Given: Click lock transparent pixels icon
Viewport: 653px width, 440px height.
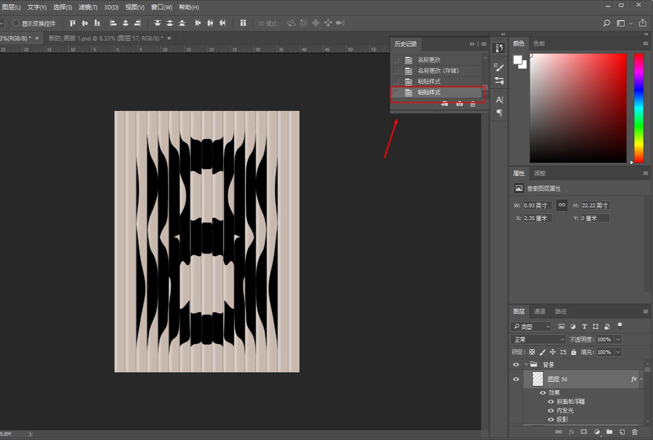Looking at the screenshot, I should tap(532, 352).
